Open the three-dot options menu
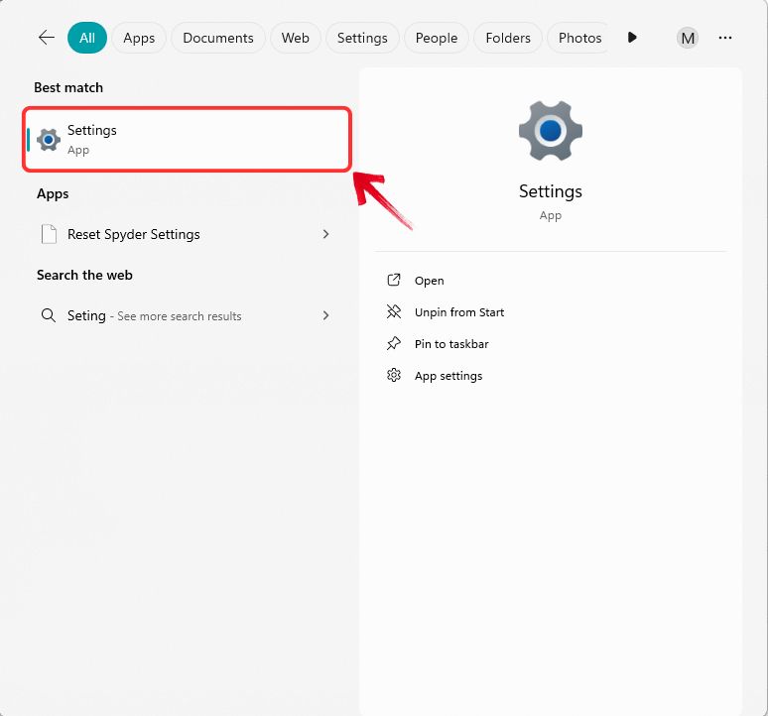The width and height of the screenshot is (768, 716). [725, 38]
